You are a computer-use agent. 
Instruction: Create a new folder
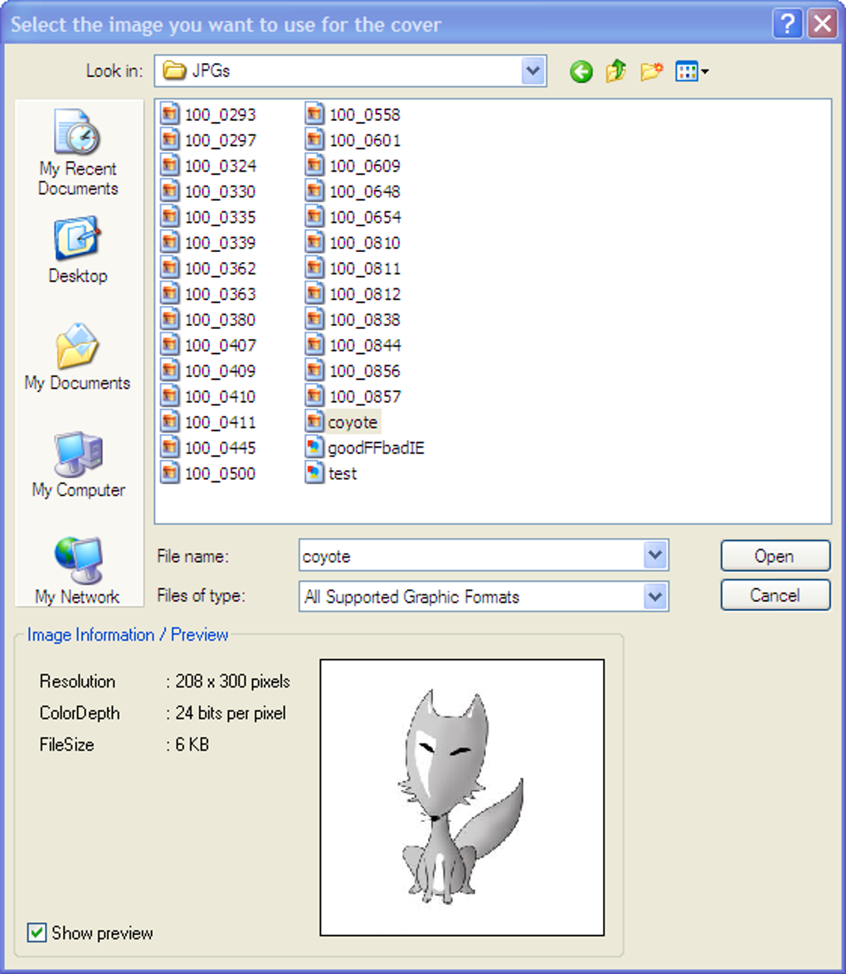coord(651,71)
